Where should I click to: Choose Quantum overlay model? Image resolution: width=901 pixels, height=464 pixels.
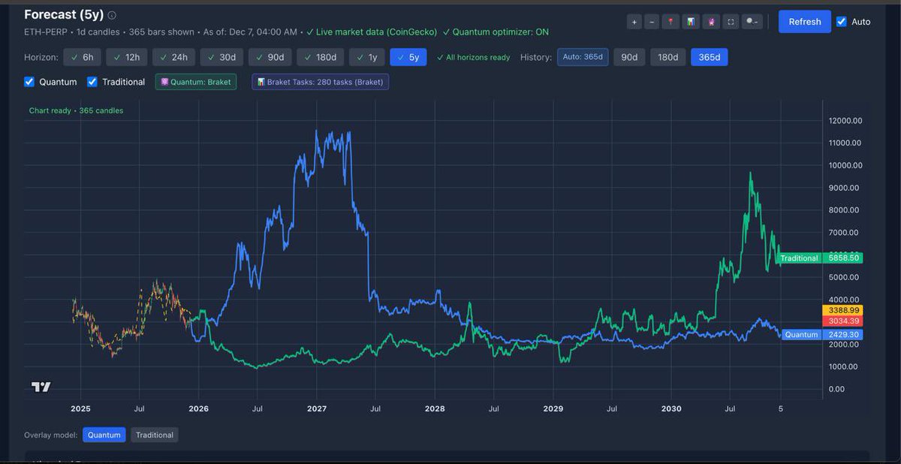[x=104, y=435]
